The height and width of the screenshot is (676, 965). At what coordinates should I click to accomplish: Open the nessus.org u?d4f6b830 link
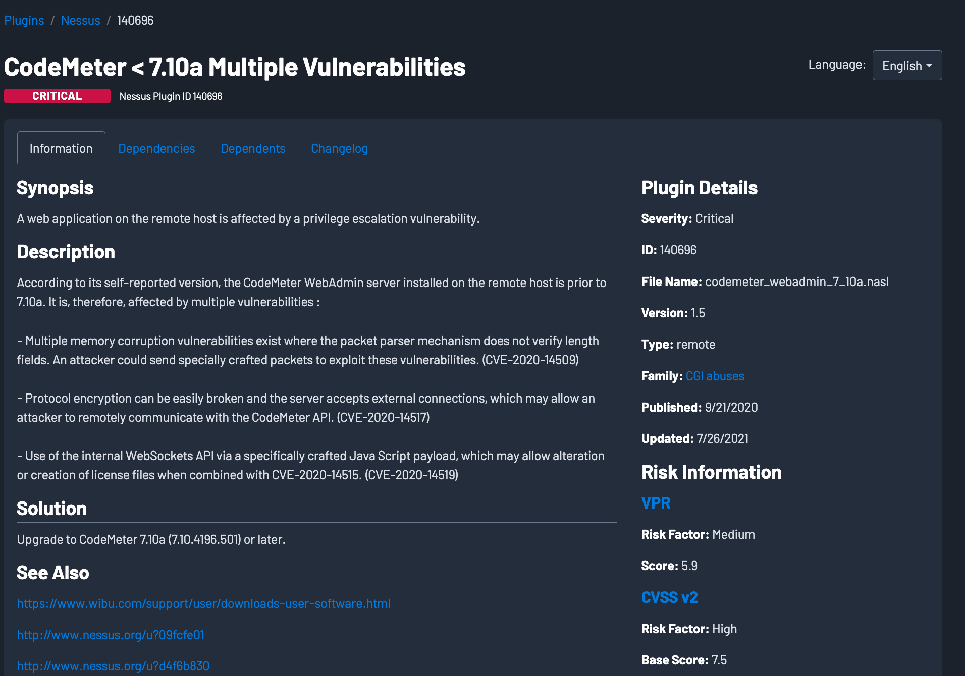(113, 666)
